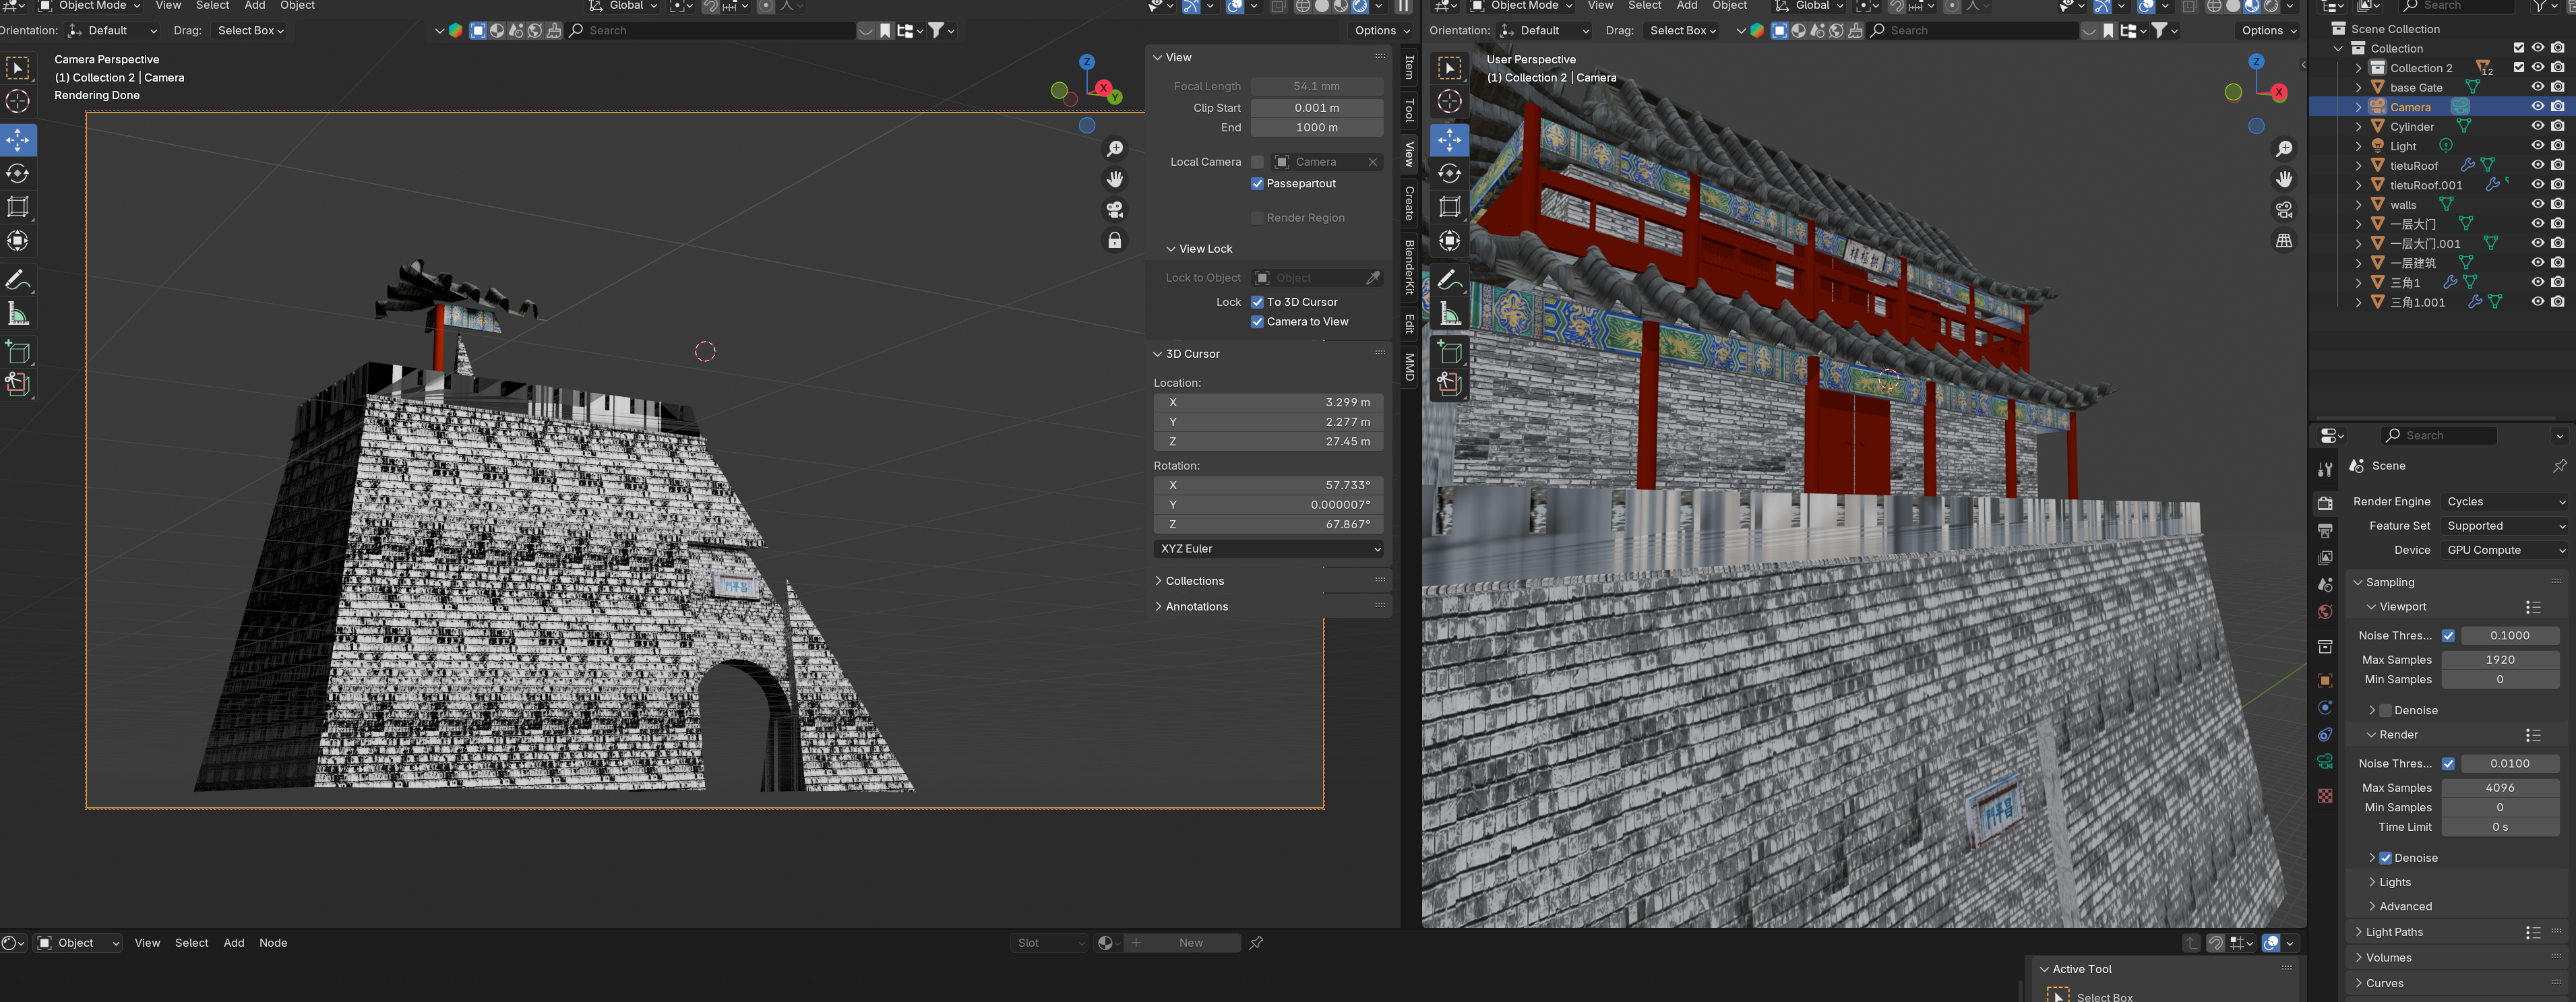Viewport: 2576px width, 1002px height.
Task: Open the zoom icon in left viewport sidebar
Action: (x=1114, y=148)
